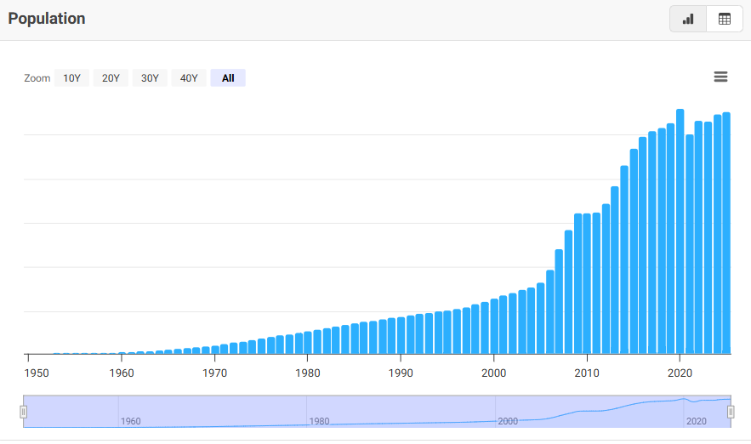Screen dimensions: 751x444
Task: Click the bar above 1990 tick
Action: tap(401, 336)
